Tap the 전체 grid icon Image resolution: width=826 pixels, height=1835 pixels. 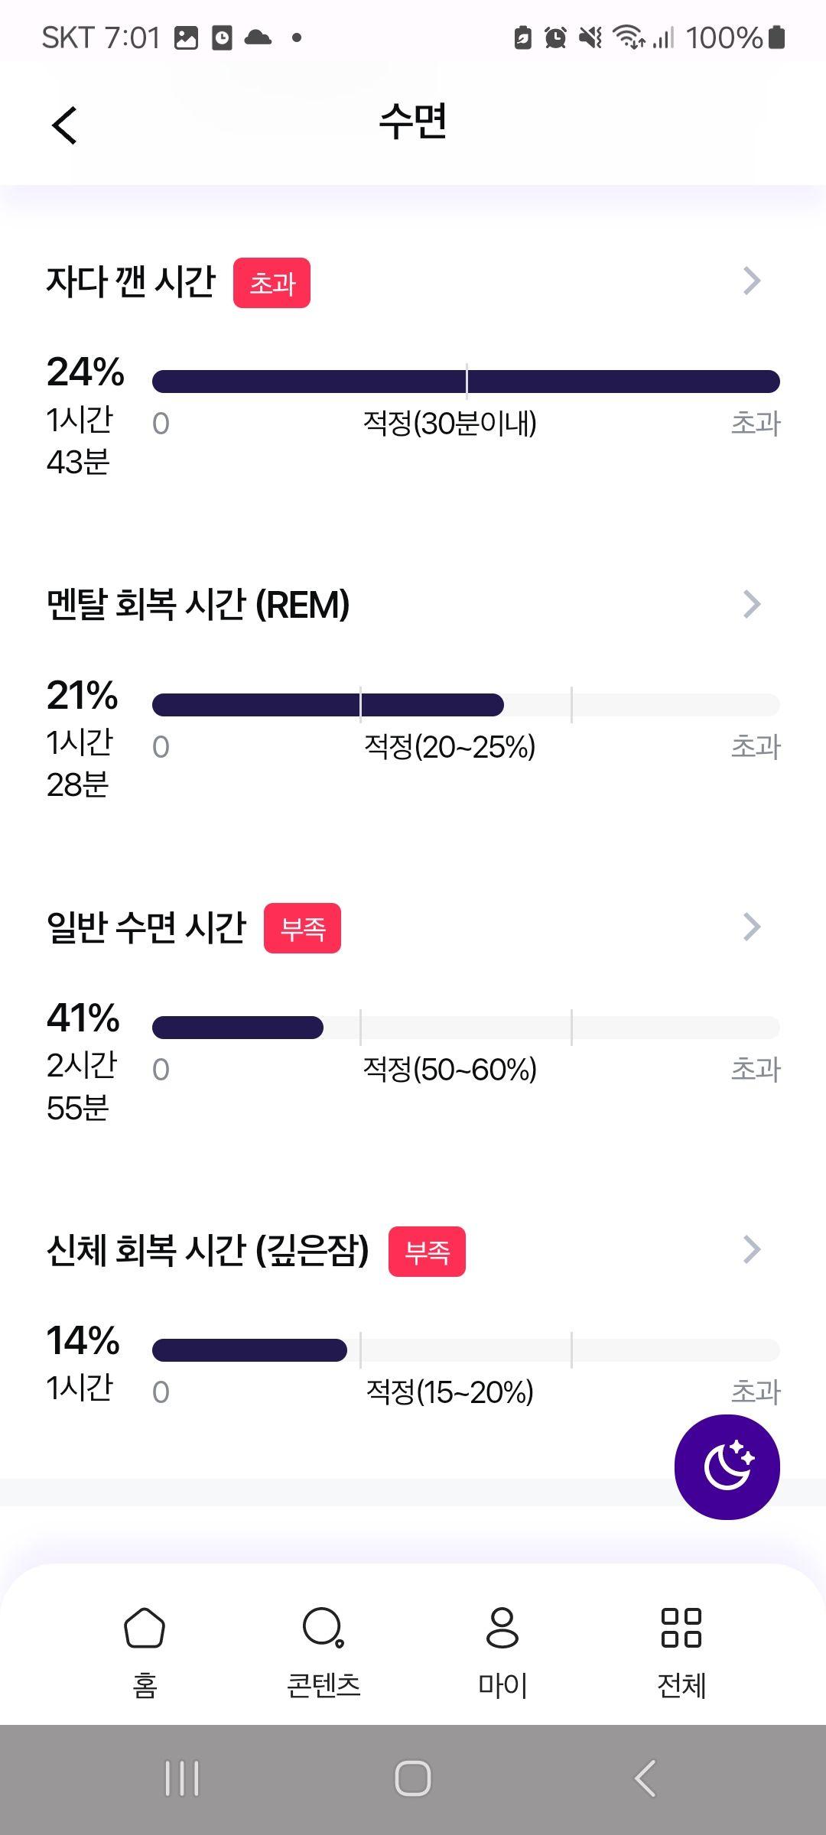(681, 1628)
